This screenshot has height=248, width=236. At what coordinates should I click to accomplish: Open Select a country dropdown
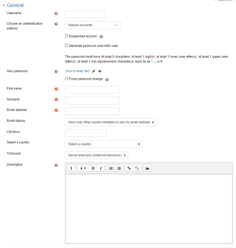pyautogui.click(x=104, y=144)
